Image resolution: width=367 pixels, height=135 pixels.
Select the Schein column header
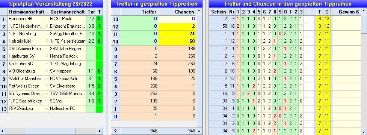(x=218, y=12)
